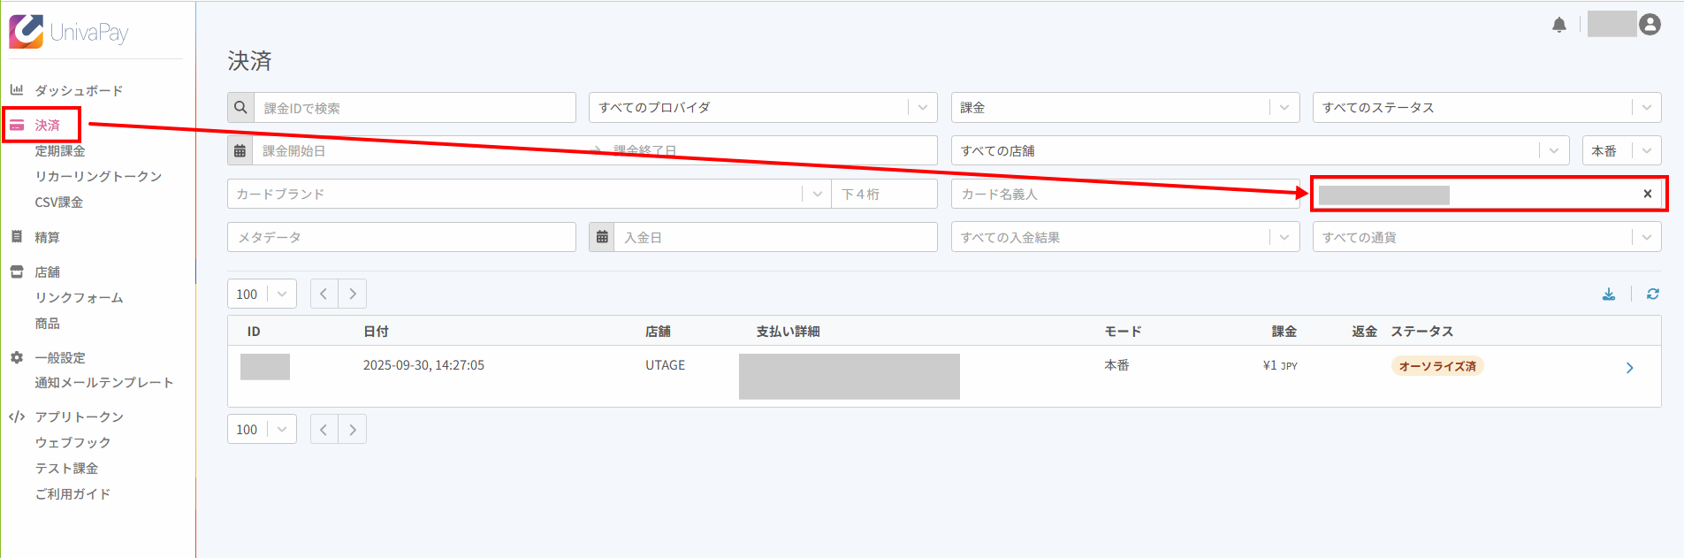Go to next page in bottom pager
Image resolution: width=1684 pixels, height=558 pixels.
(353, 429)
